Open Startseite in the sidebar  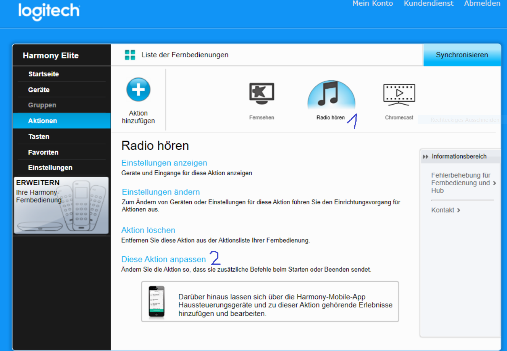tap(44, 74)
